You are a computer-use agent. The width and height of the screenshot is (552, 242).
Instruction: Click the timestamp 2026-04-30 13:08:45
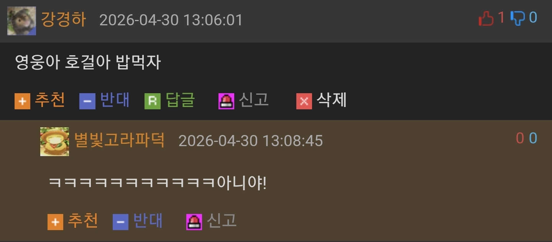251,141
